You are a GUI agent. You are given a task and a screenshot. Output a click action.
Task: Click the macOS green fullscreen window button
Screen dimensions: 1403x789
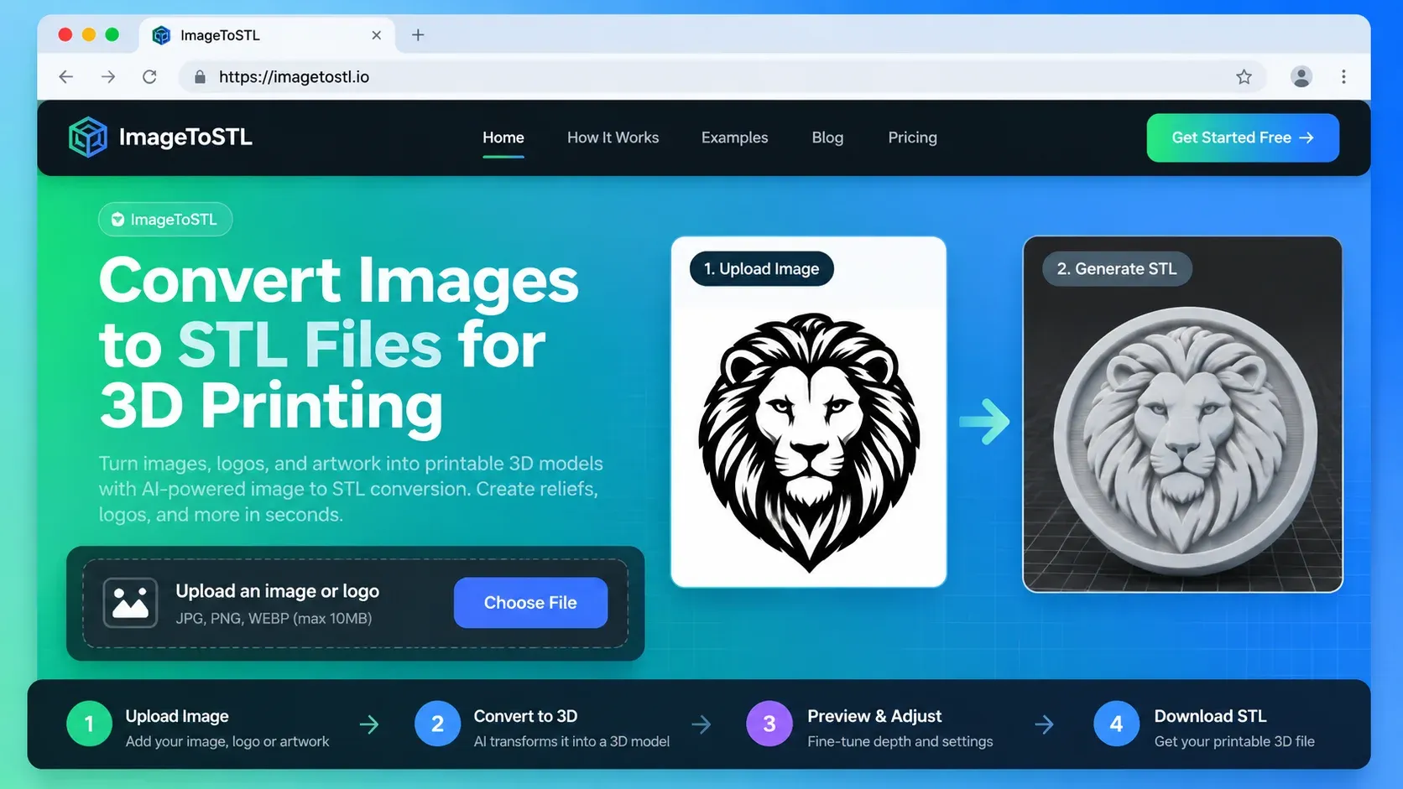point(112,34)
